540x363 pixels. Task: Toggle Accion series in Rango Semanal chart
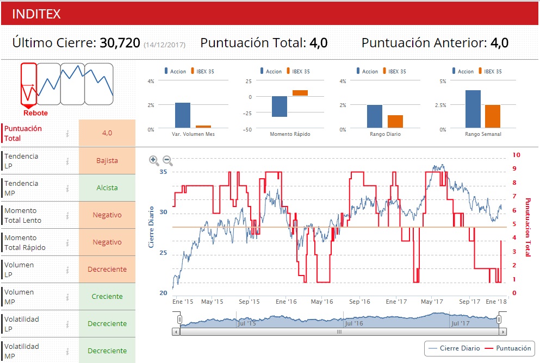click(463, 71)
